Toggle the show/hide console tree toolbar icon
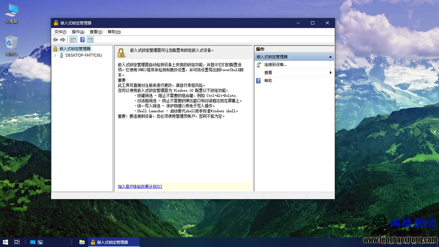Image resolution: width=439 pixels, height=247 pixels. click(73, 40)
